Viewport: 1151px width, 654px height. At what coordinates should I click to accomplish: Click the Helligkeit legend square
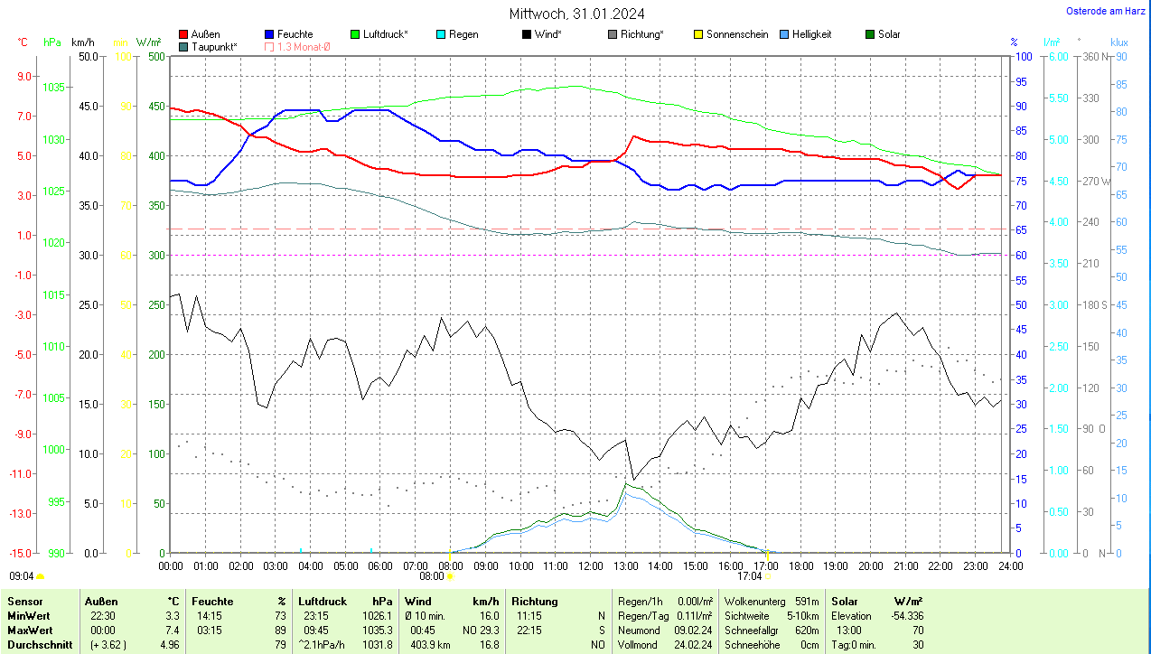coord(784,34)
